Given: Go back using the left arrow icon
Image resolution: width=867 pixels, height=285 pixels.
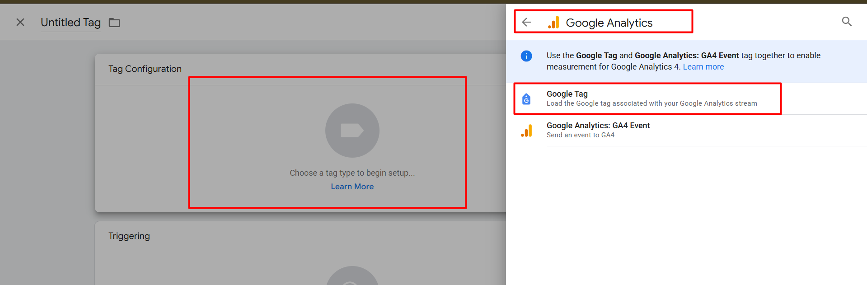Looking at the screenshot, I should pos(526,22).
